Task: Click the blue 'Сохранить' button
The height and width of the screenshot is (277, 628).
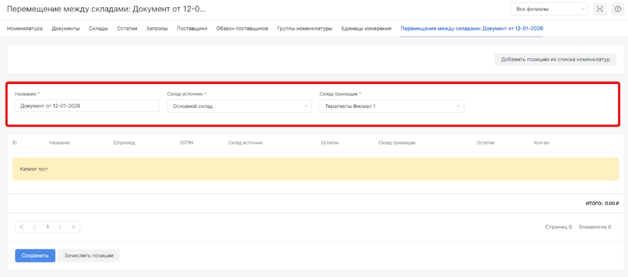Action: click(x=35, y=256)
